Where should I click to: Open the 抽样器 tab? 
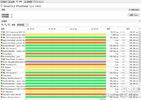point(28,2)
